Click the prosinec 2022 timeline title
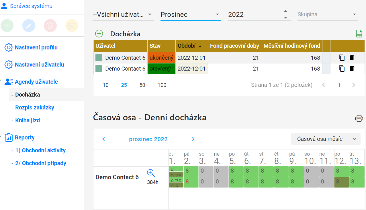366x210 pixels. click(x=148, y=139)
